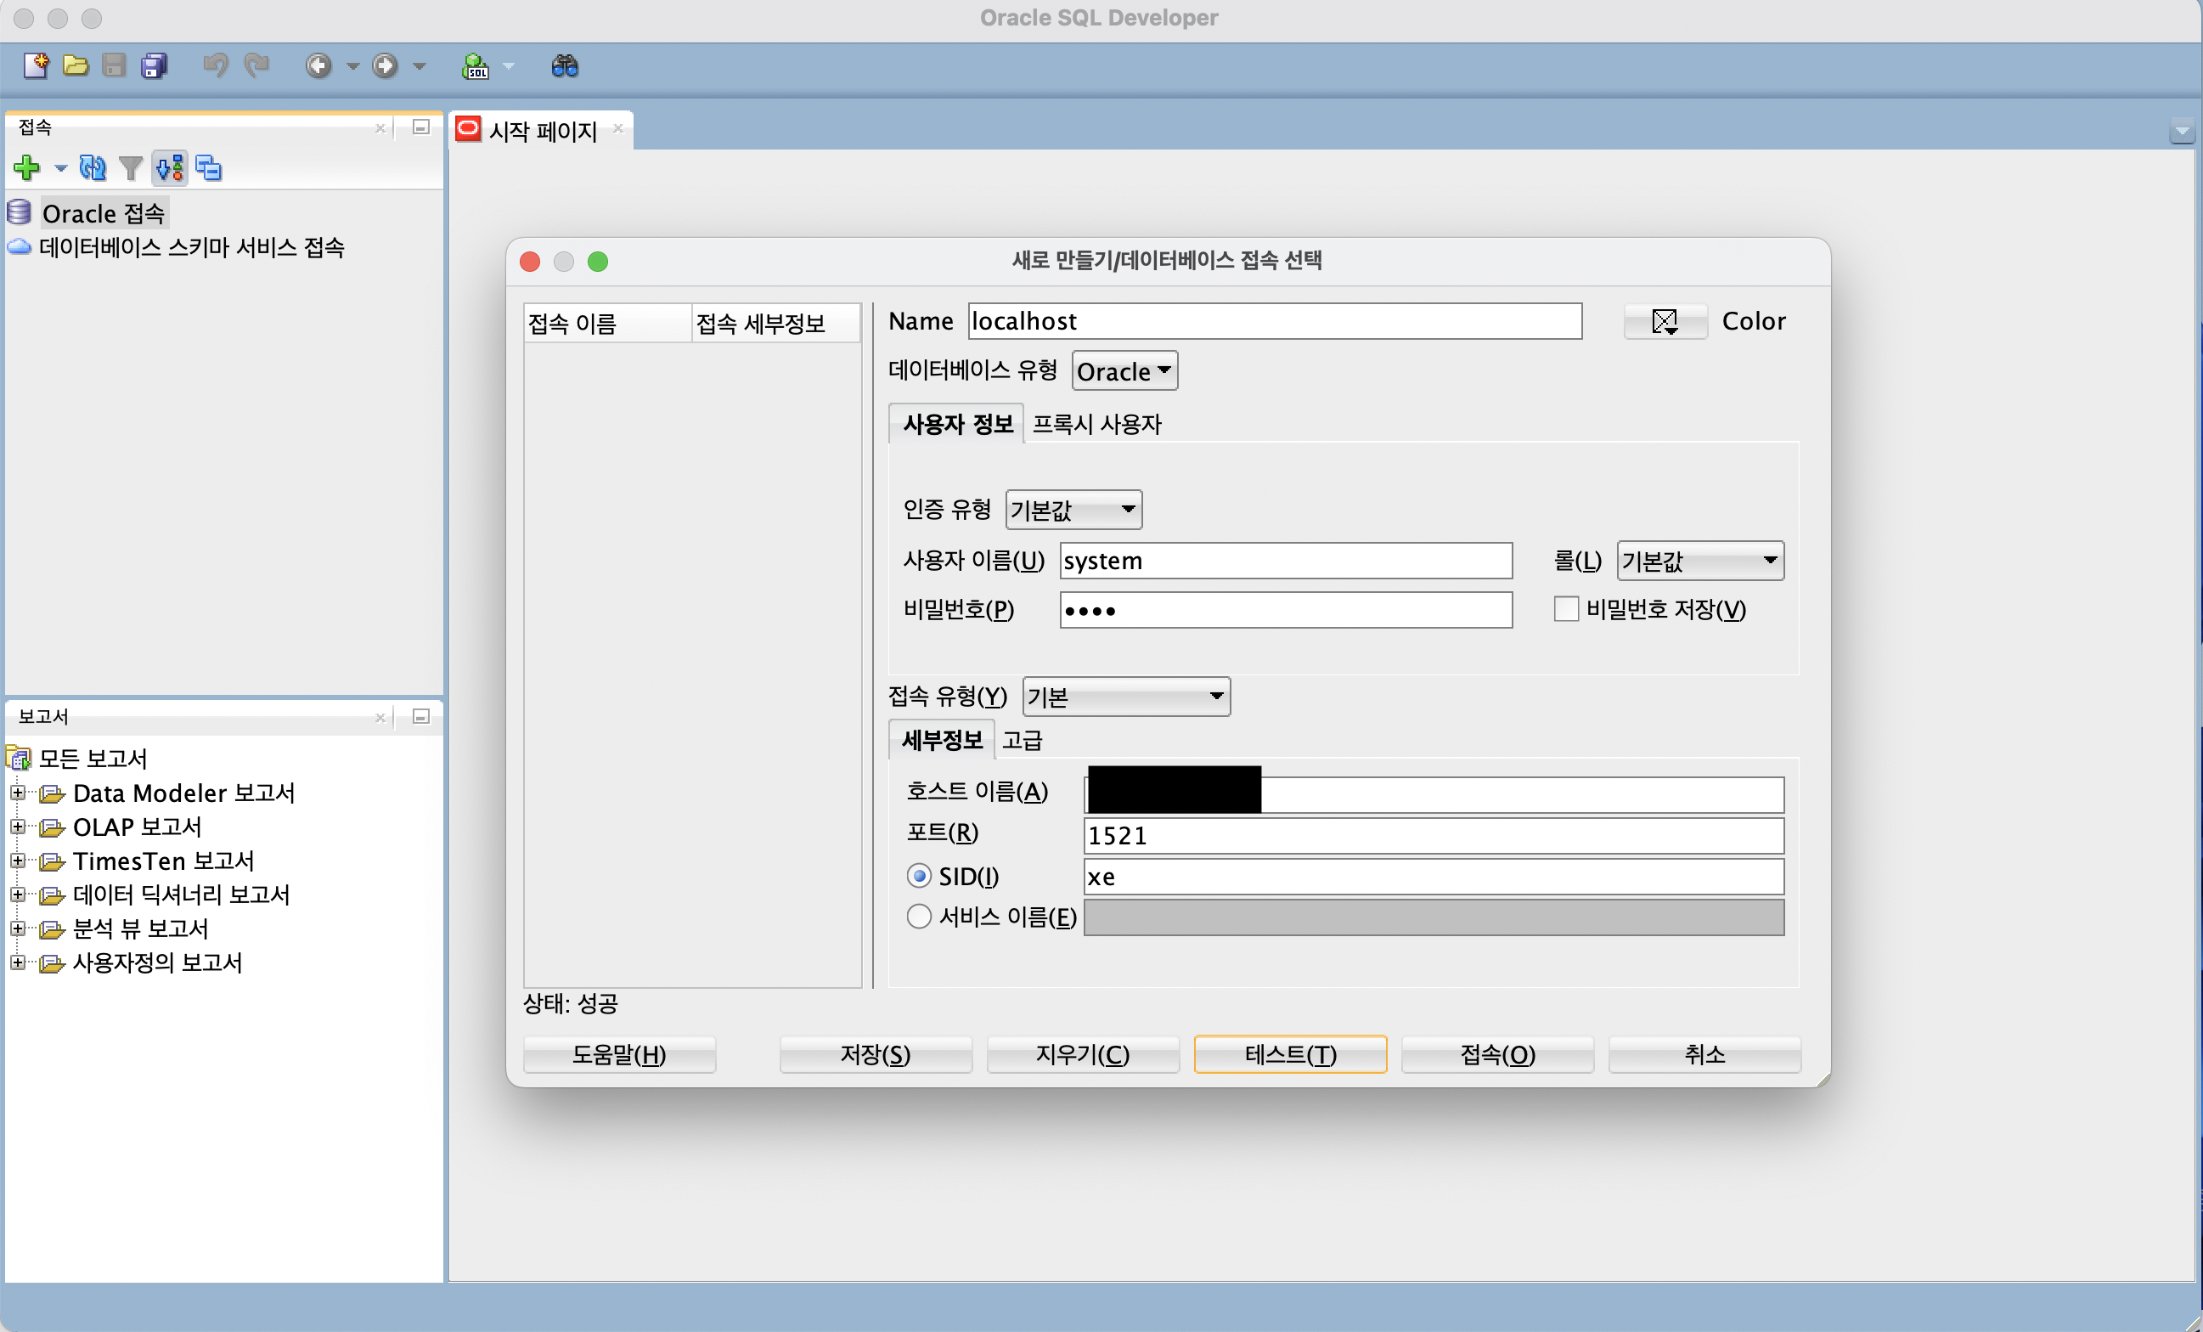The image size is (2203, 1332).
Task: Minimize the 접속 panel
Action: pyautogui.click(x=421, y=127)
